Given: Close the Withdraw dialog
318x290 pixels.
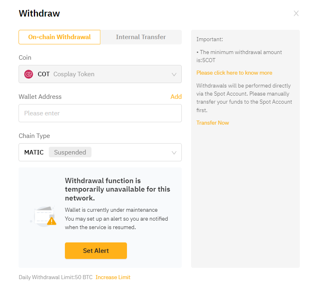Looking at the screenshot, I should [296, 13].
